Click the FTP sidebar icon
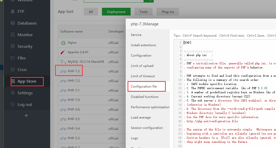 point(13,12)
